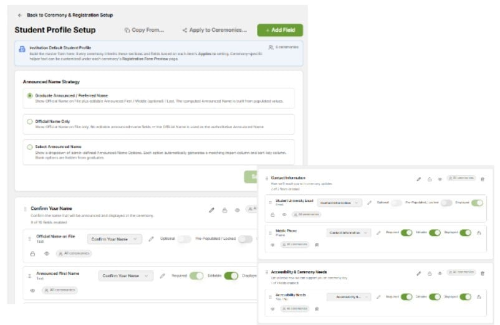The width and height of the screenshot is (500, 325).
Task: Select Official Name Only radio option
Action: pyautogui.click(x=30, y=121)
